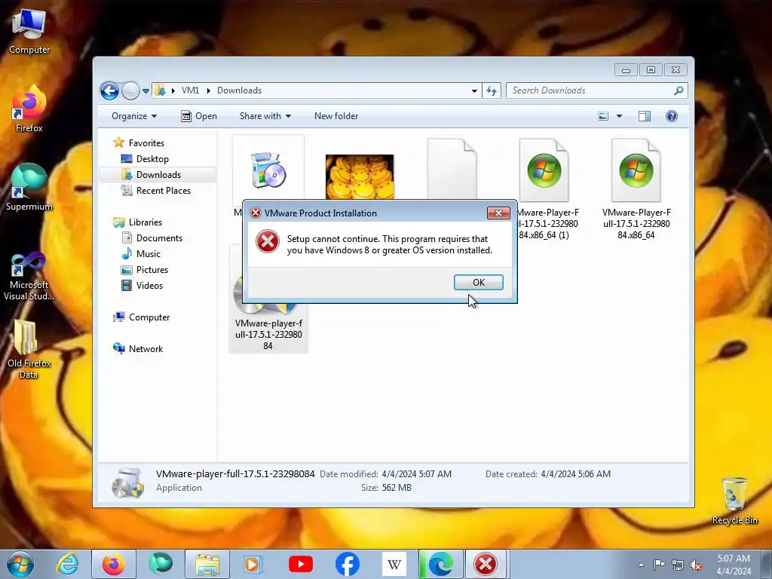Launch Internet Explorer from the taskbar
The image size is (772, 579).
(x=67, y=564)
